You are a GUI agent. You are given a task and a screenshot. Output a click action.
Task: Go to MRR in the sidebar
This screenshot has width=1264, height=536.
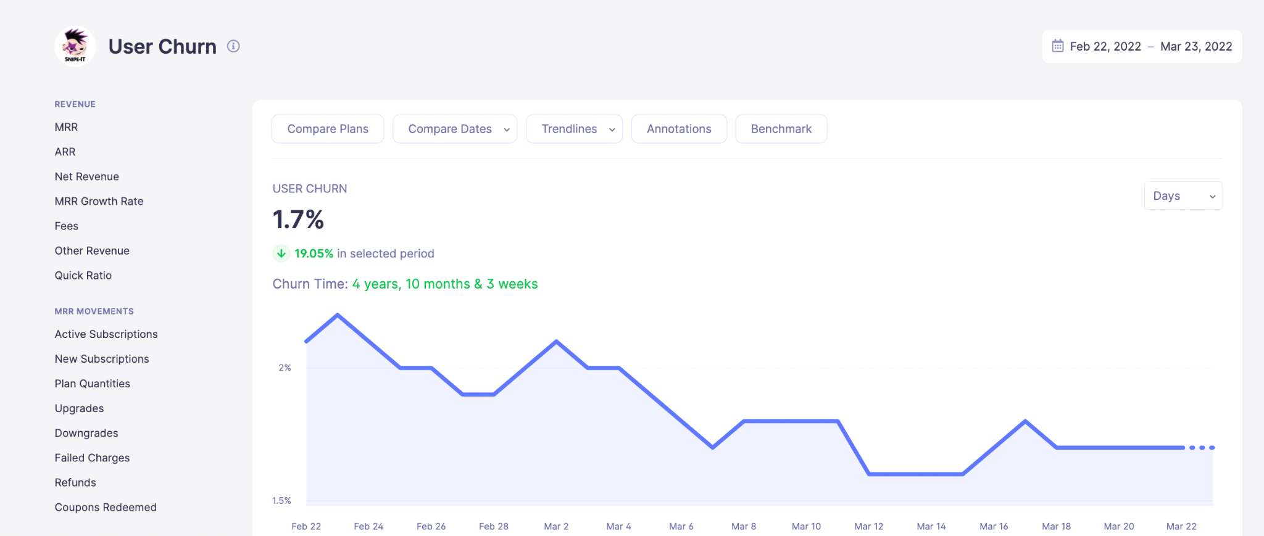[66, 127]
